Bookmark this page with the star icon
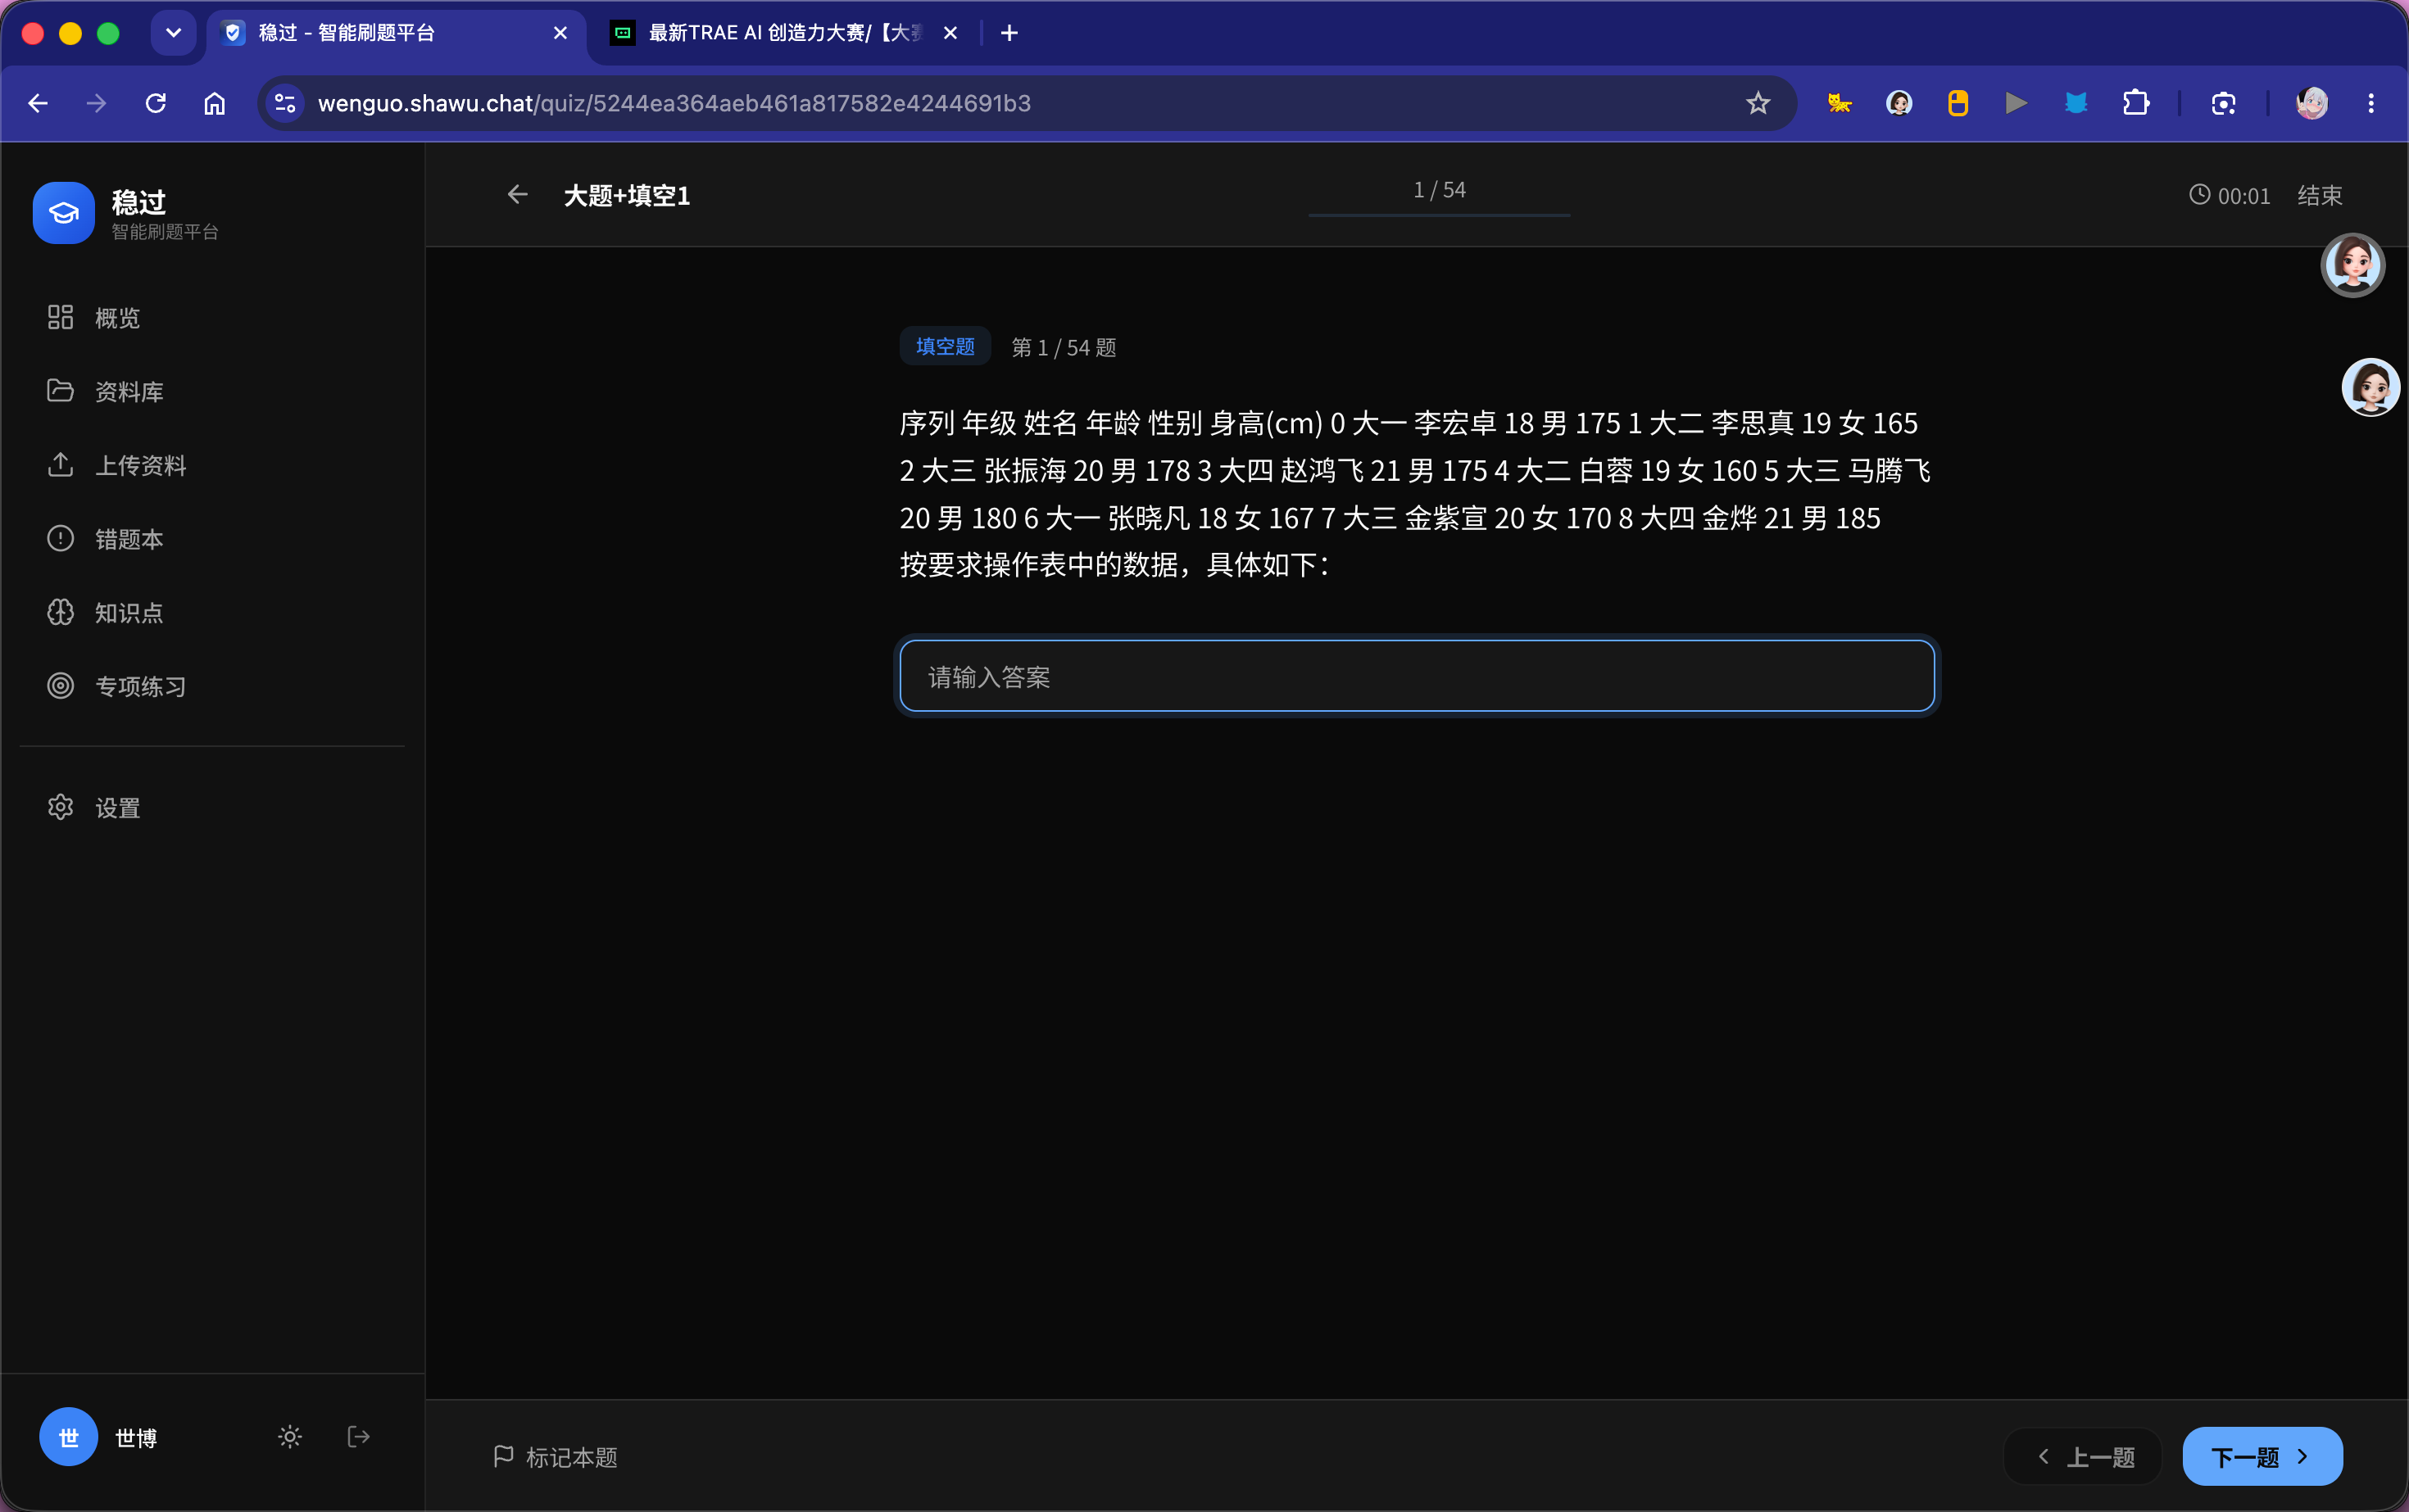2409x1512 pixels. point(1758,103)
